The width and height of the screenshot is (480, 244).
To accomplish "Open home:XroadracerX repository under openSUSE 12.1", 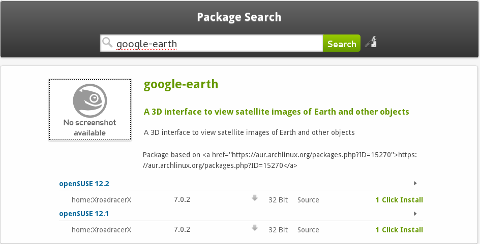I will [102, 230].
